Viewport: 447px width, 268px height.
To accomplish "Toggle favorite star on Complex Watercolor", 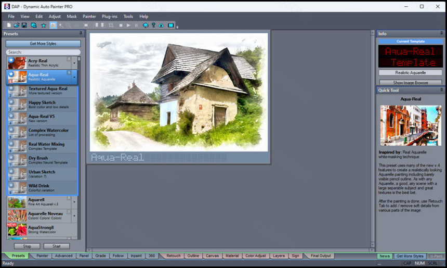I will (x=11, y=130).
